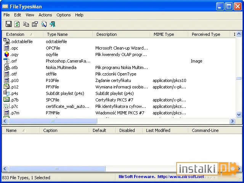Screen dimensions: 244x183
Task: Select the 'Plik czcionki OpenType' description
Action: (116, 74)
